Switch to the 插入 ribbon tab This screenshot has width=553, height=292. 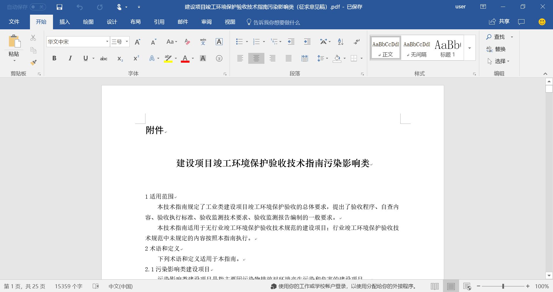65,22
